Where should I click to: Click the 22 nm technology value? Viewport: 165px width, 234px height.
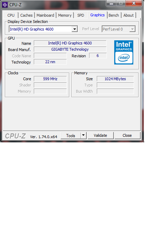[x=50, y=62]
